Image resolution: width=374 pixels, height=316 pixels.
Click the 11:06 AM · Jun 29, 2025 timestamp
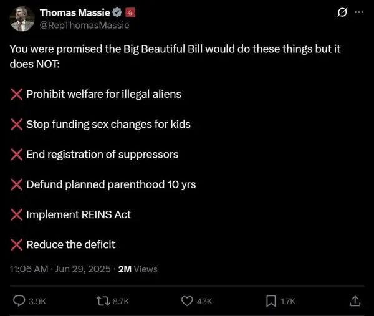pyautogui.click(x=60, y=269)
